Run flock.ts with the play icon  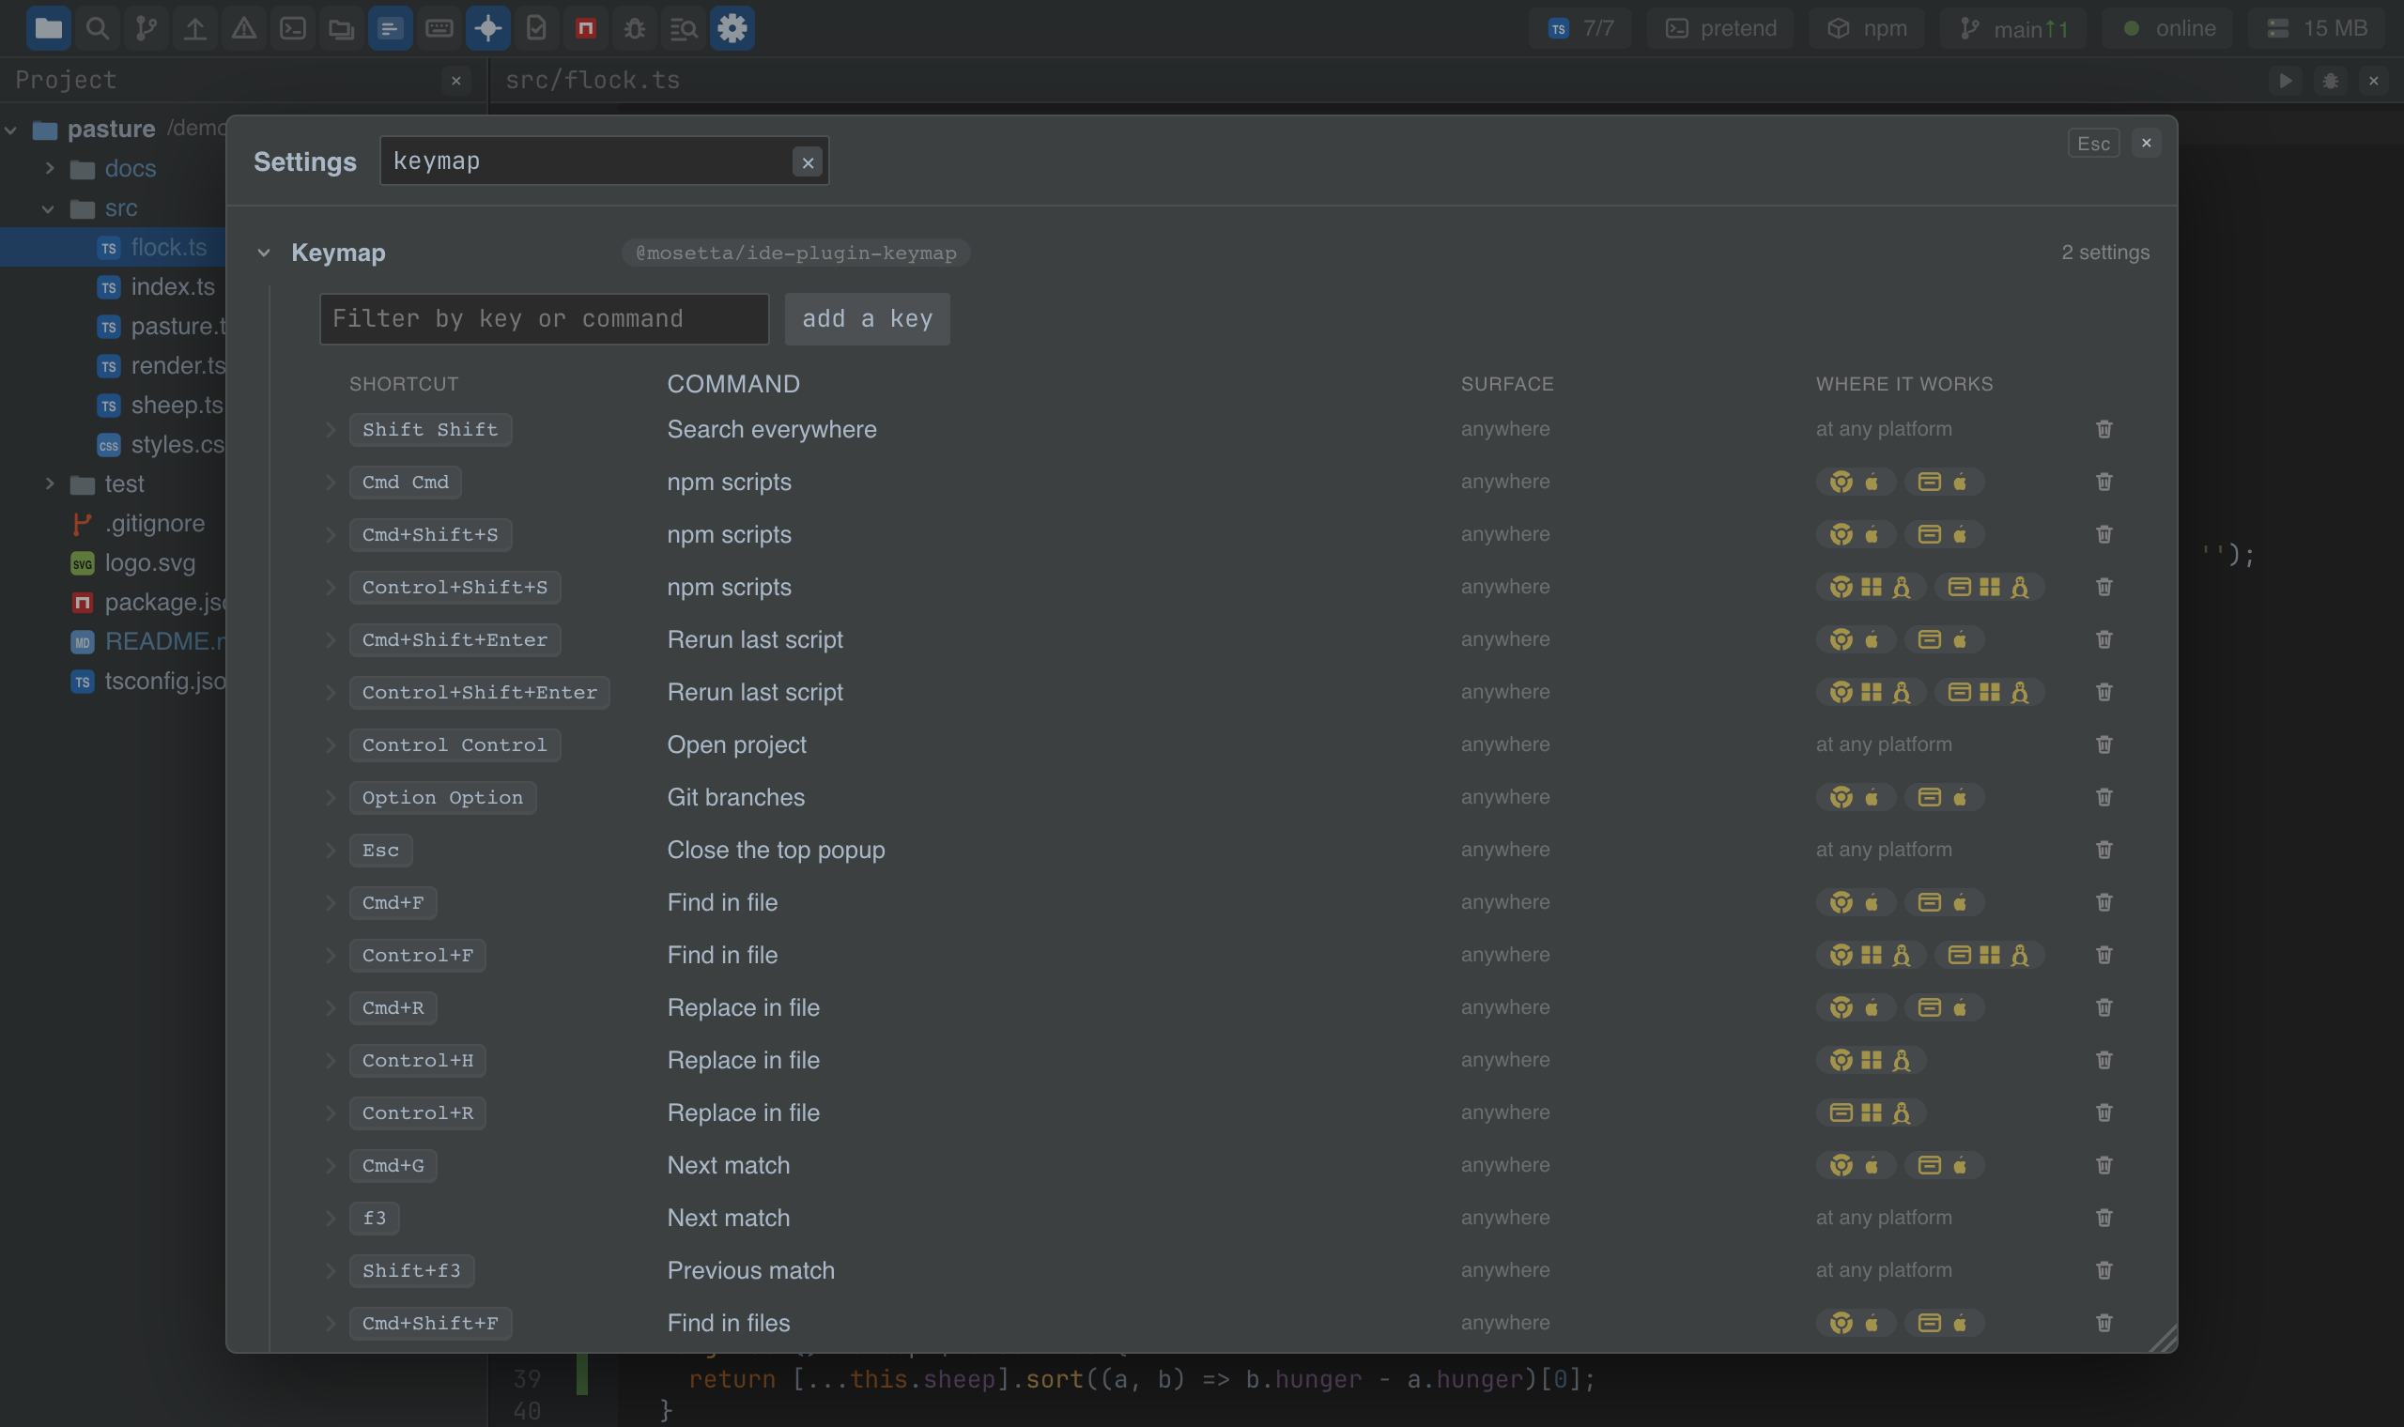[2286, 81]
